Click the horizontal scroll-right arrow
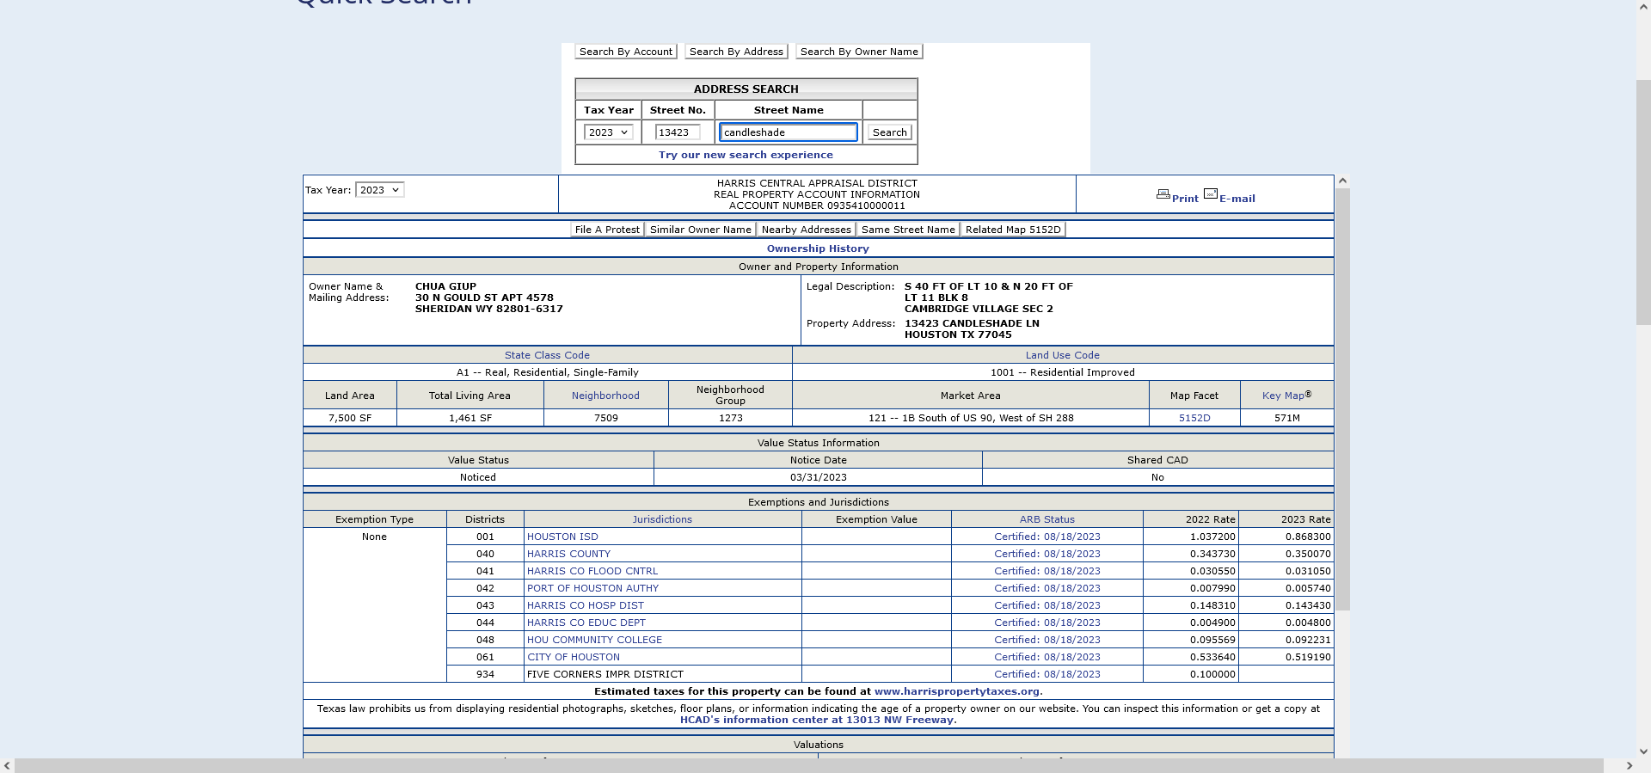 pos(1629,765)
